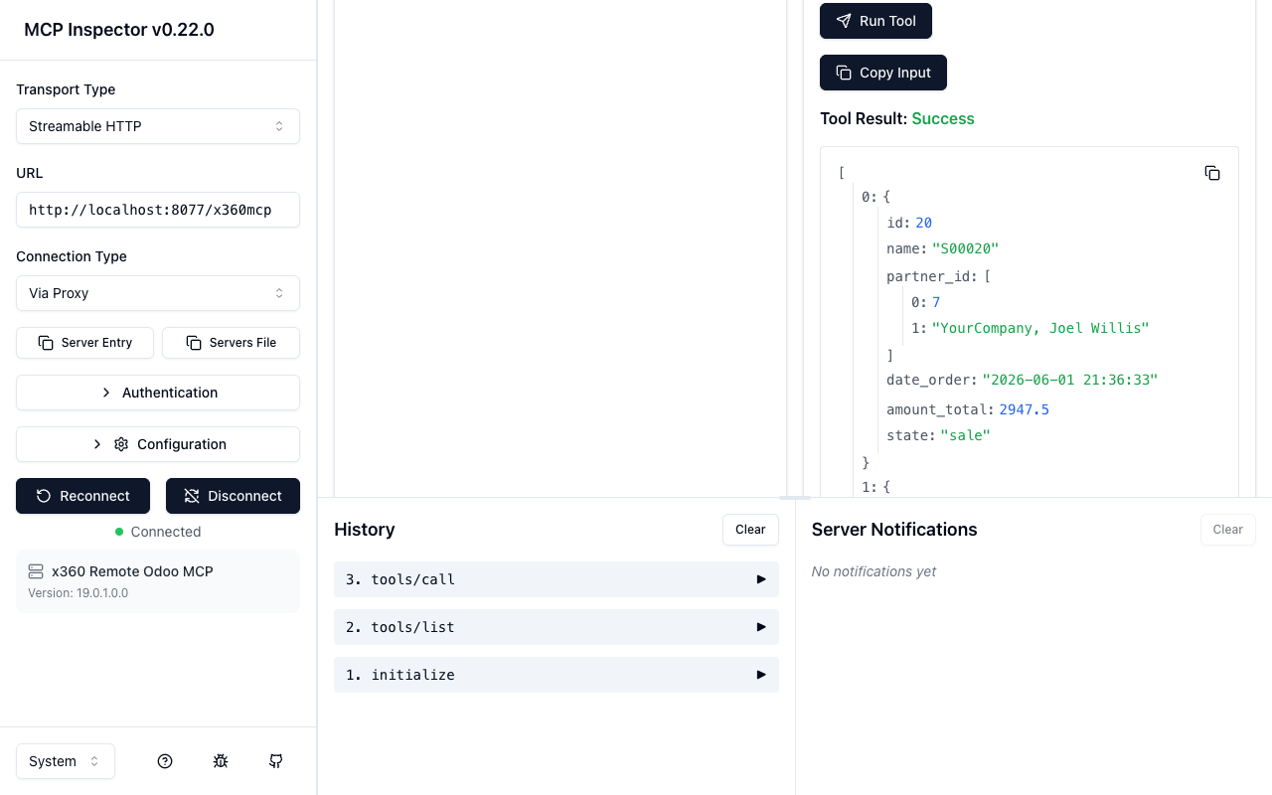The width and height of the screenshot is (1272, 795).
Task: Expand the initialize history entry
Action: click(x=556, y=675)
